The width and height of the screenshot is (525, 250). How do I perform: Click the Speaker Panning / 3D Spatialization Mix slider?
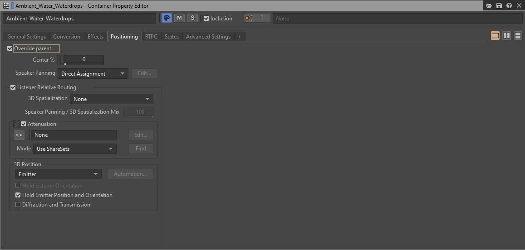coord(140,112)
